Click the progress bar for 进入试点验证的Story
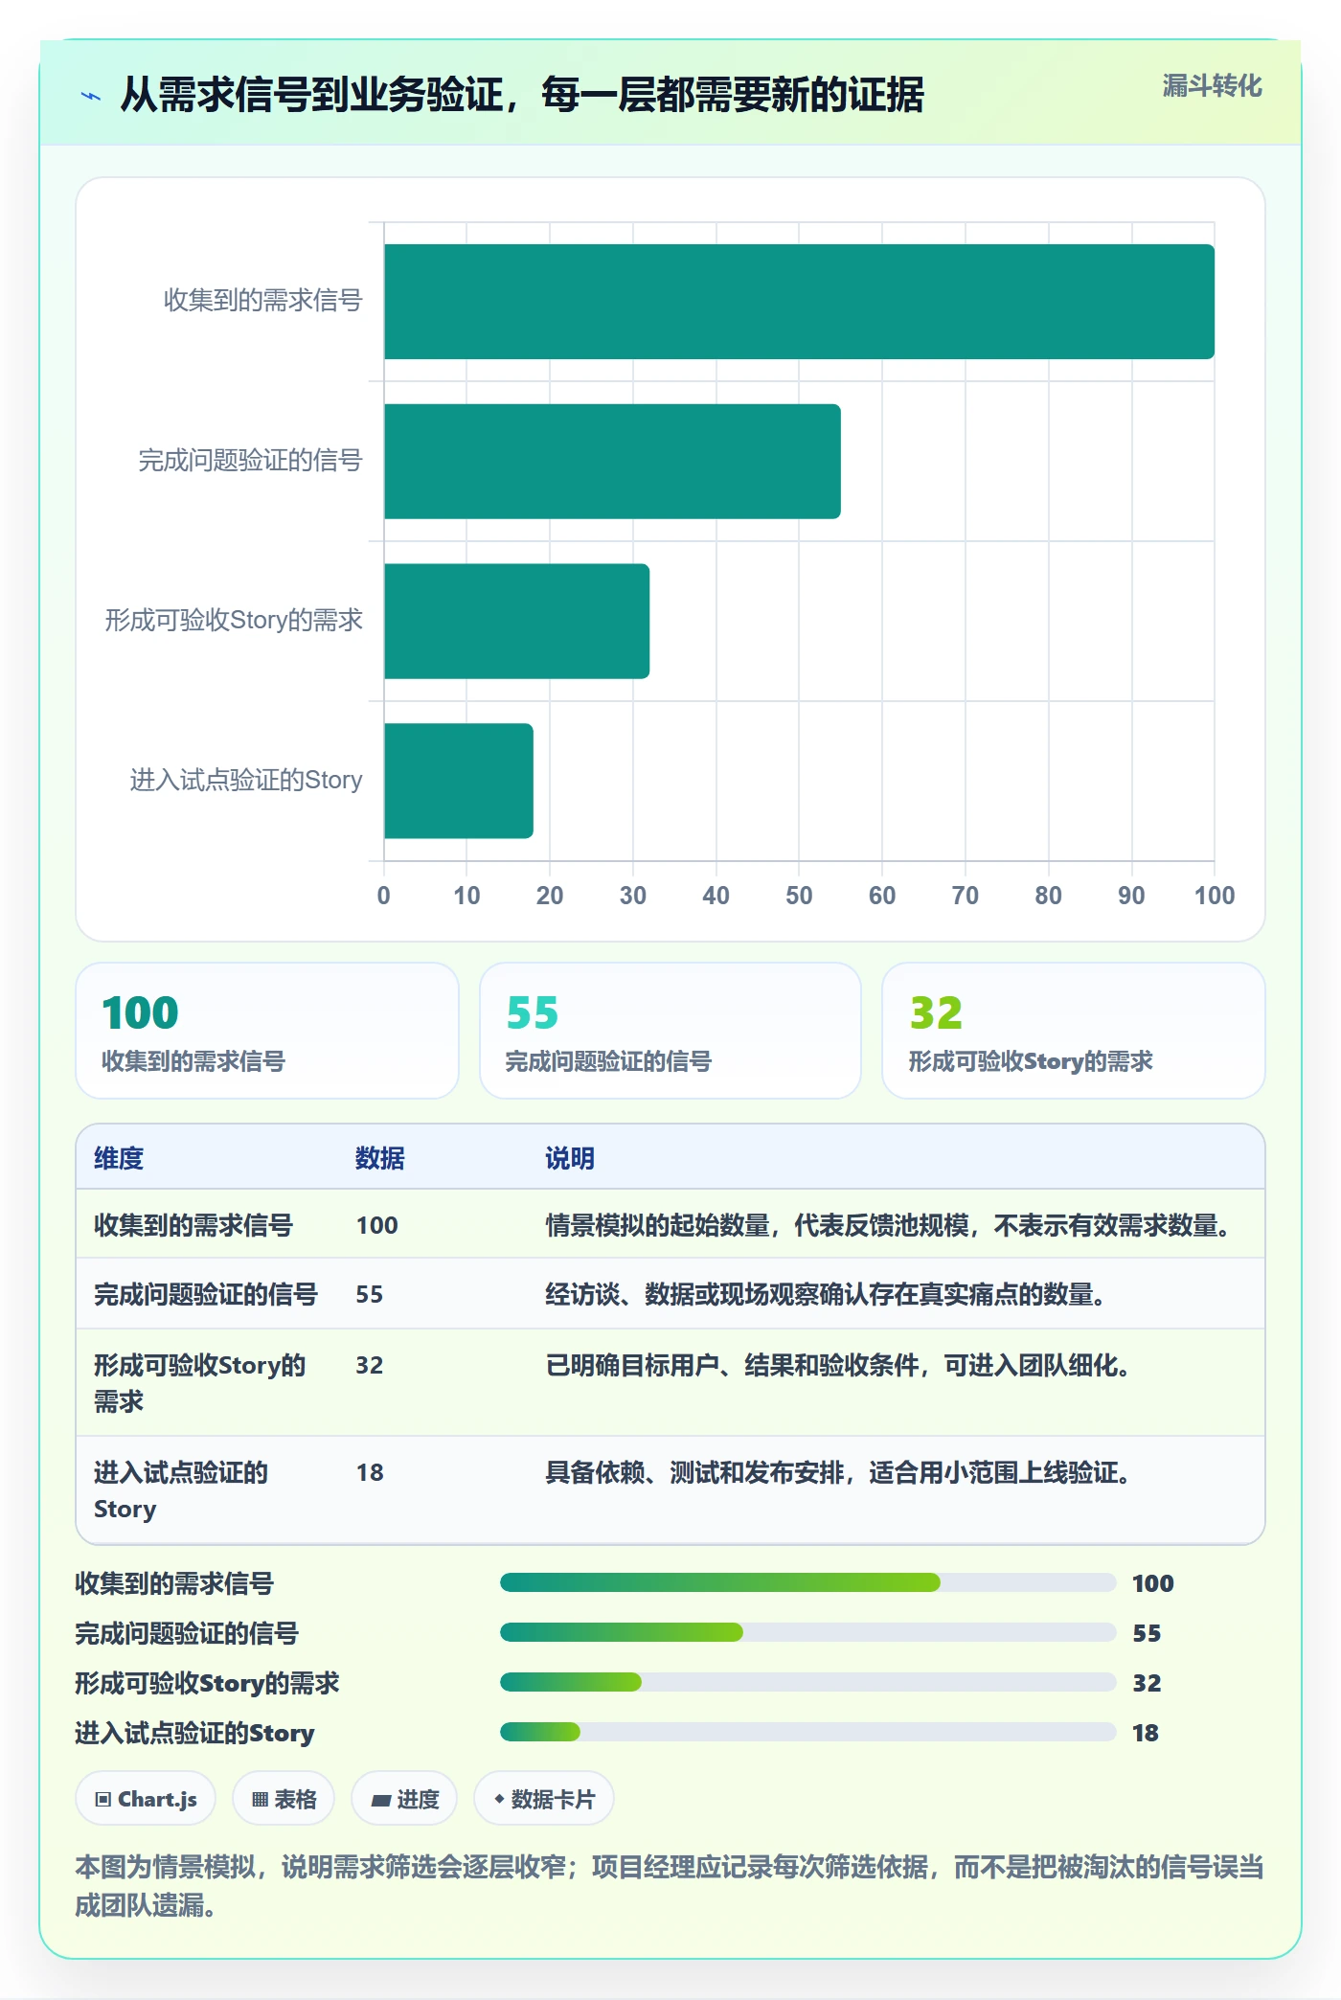Viewport: 1341px width, 2000px height. [808, 1732]
